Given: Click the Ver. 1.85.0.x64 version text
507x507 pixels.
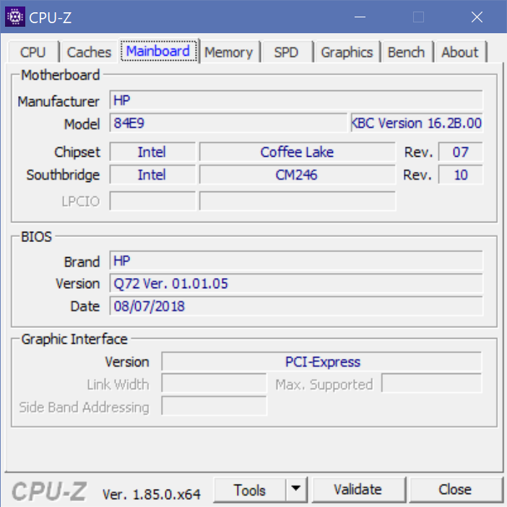Looking at the screenshot, I should (x=152, y=494).
